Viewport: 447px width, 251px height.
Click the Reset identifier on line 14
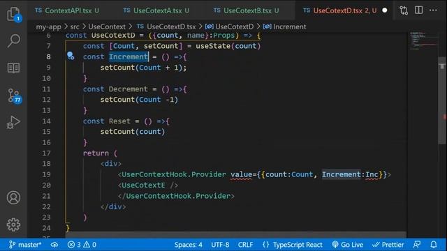[x=119, y=121]
